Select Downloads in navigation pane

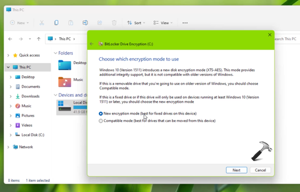[30, 96]
